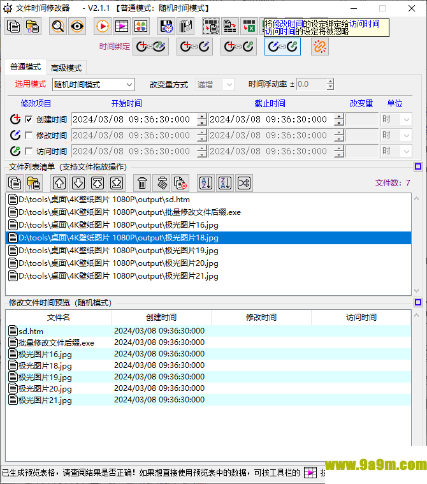Click the export list with red arrow icon
The width and height of the screenshot is (427, 484).
[230, 26]
